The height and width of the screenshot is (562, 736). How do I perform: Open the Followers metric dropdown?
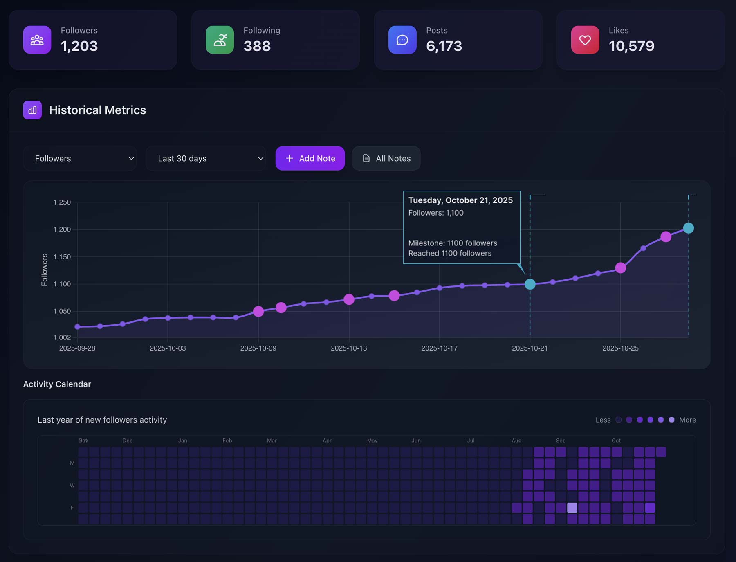pos(80,158)
